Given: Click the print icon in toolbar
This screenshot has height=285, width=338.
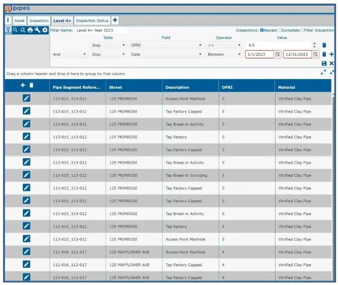Looking at the screenshot, I should 30,30.
